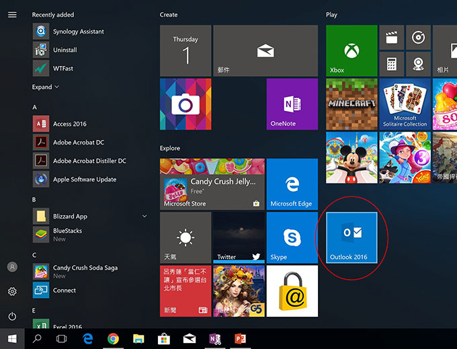Launch the Microsoft Edge tile
This screenshot has width=457, height=349.
click(292, 184)
